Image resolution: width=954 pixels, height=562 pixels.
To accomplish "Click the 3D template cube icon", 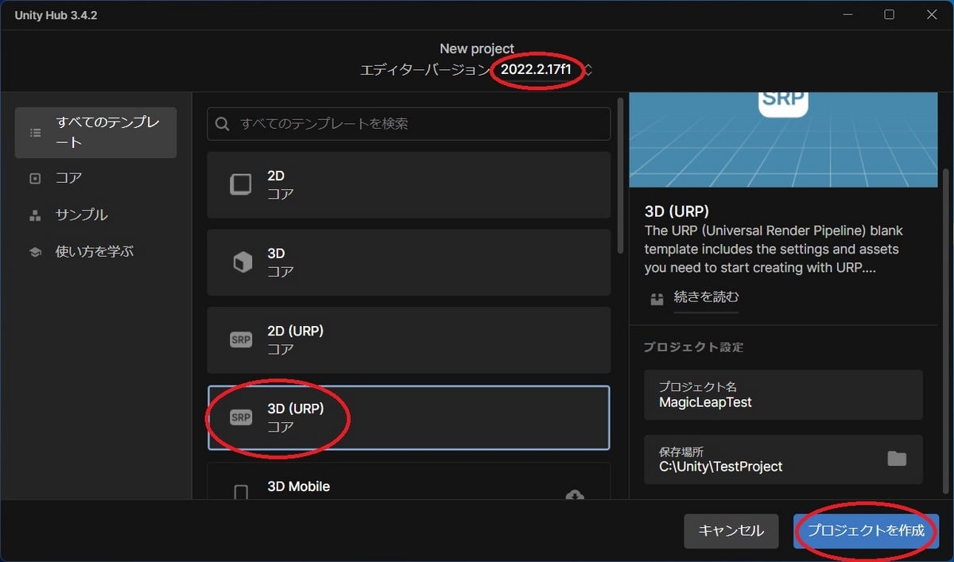I will click(242, 262).
